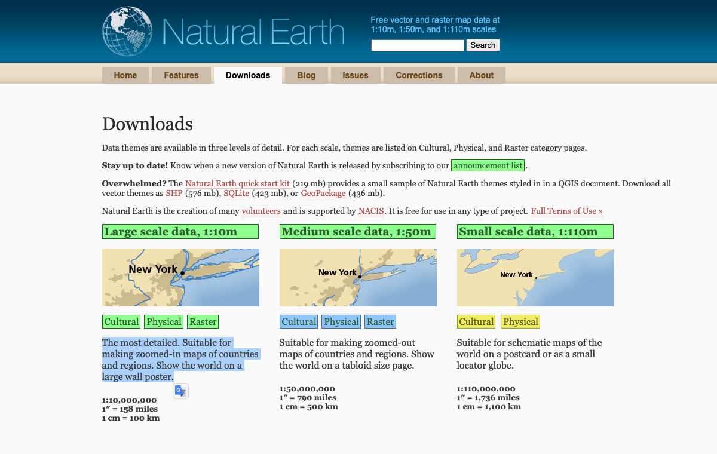Open Small scale data, 1:110m heading
The width and height of the screenshot is (717, 454).
(x=535, y=232)
